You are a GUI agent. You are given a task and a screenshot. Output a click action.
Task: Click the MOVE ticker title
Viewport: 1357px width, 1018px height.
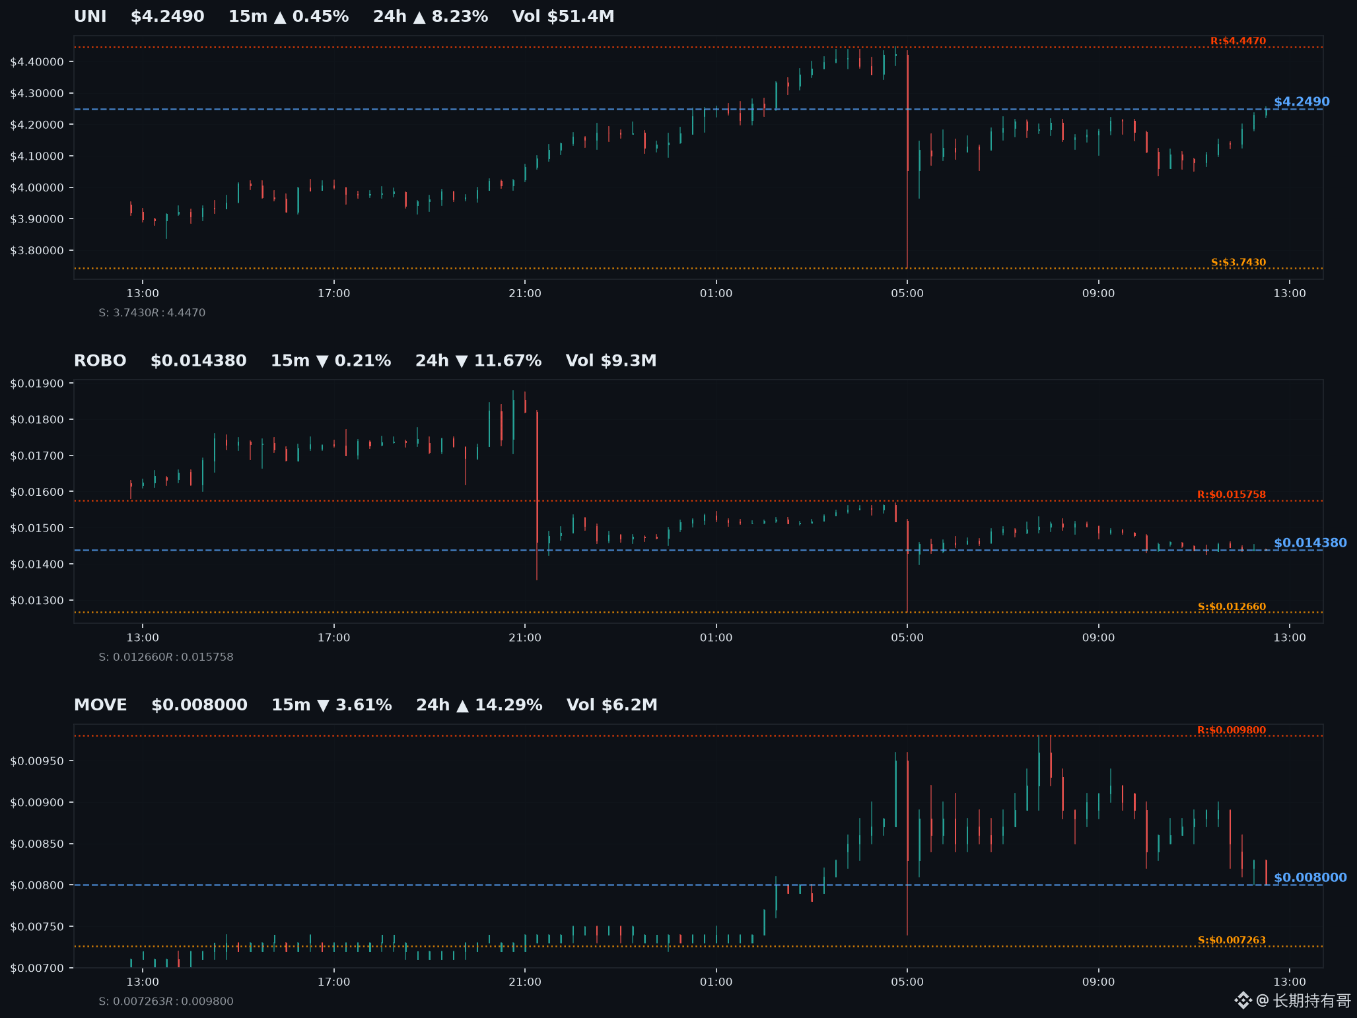[100, 705]
